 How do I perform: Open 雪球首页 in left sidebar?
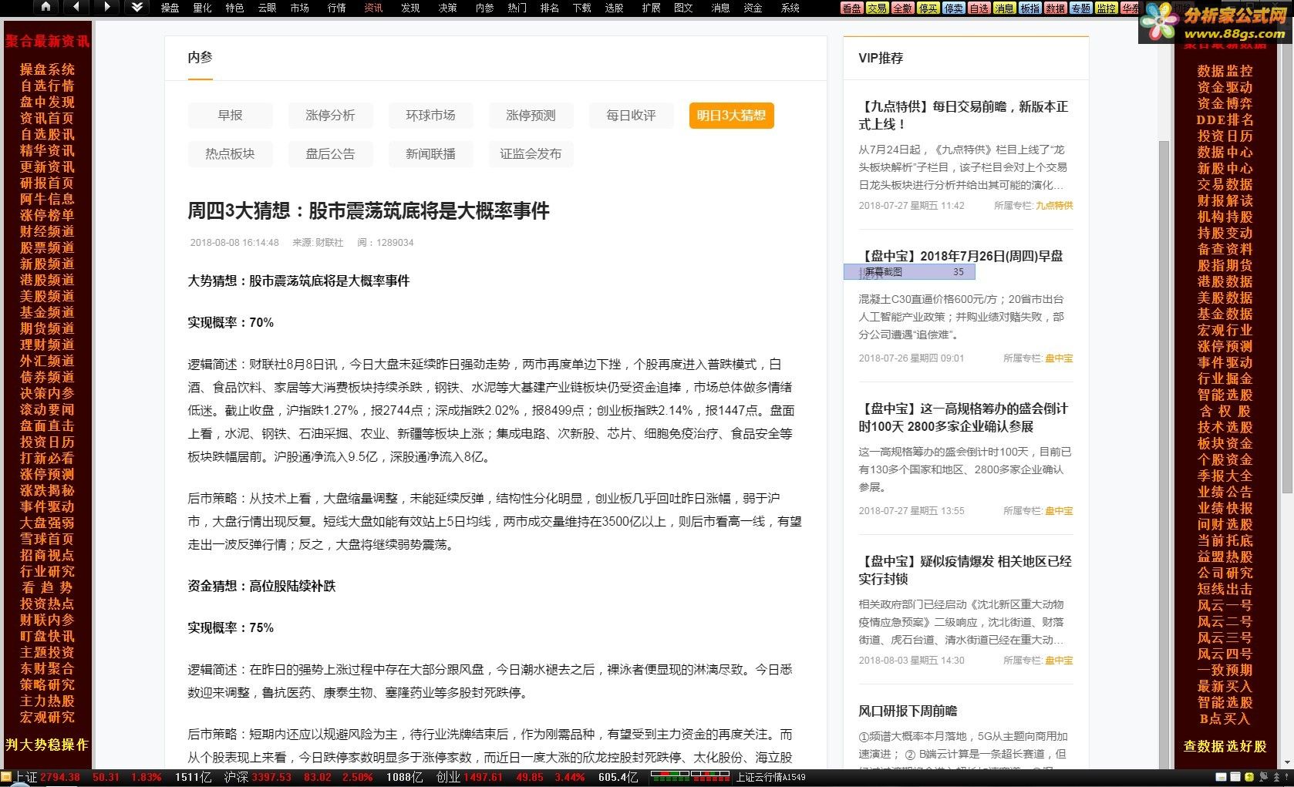(x=47, y=539)
